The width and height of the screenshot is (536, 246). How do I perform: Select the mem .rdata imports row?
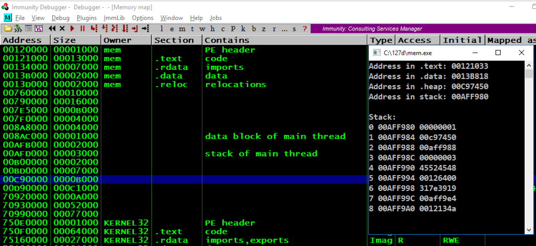coord(184,67)
